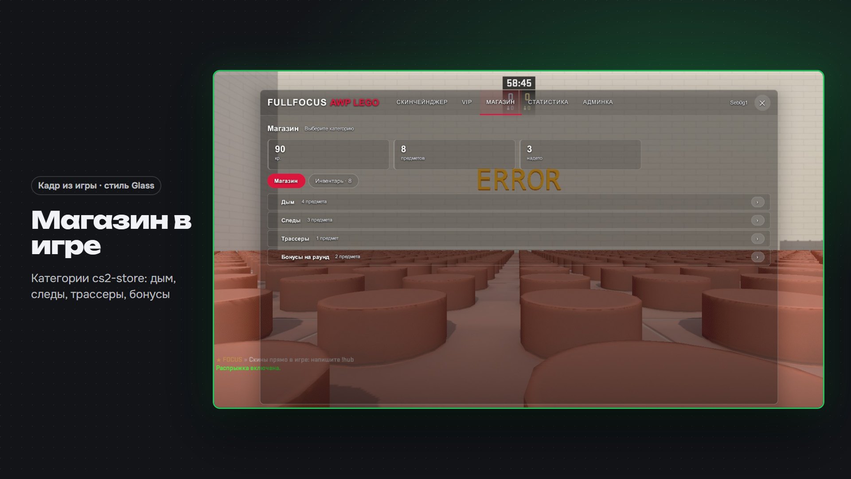Click the 'Распрыжка включена.' chat message

point(248,368)
